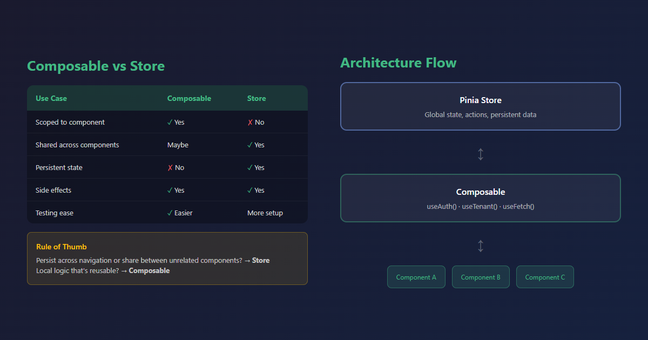Click the green check in Scoped to component row
The height and width of the screenshot is (340, 648).
[x=170, y=123]
